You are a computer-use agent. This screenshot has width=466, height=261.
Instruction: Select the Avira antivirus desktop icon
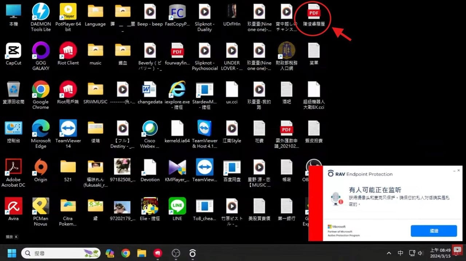click(x=13, y=206)
